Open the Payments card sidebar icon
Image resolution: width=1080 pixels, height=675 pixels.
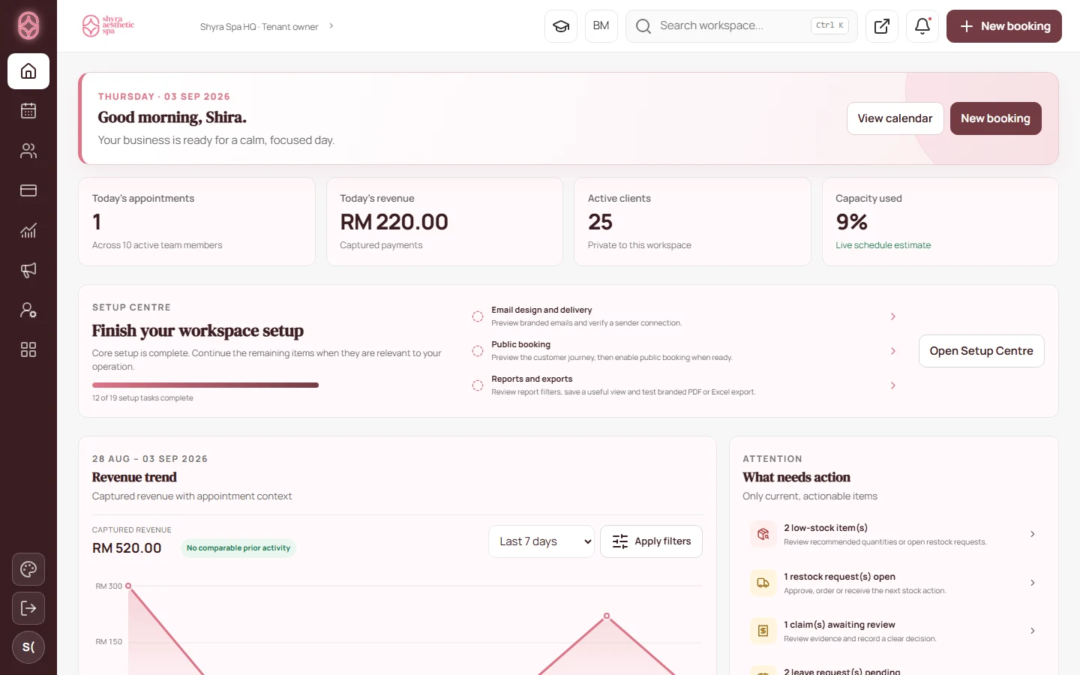(28, 190)
